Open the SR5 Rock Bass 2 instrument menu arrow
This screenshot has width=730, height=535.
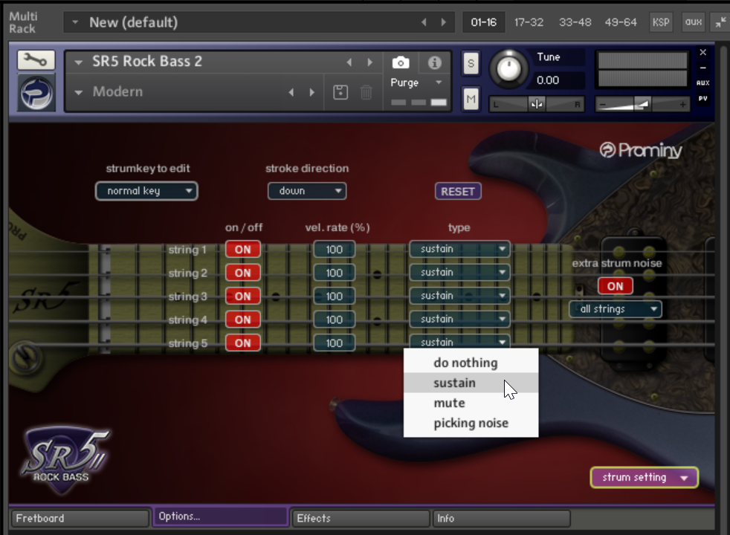[78, 62]
